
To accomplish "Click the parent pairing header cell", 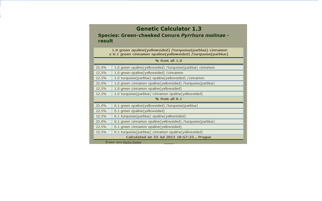I will [x=168, y=52].
